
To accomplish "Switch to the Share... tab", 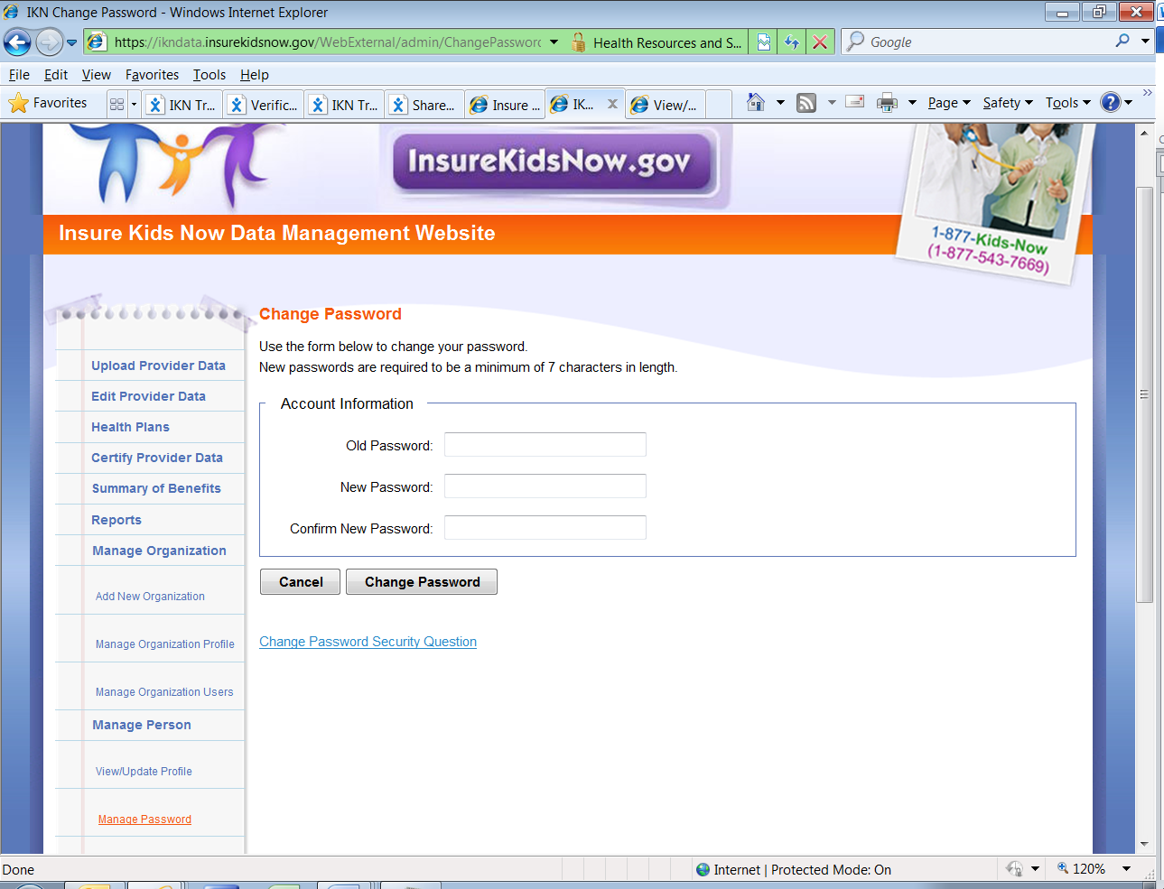I will coord(424,105).
